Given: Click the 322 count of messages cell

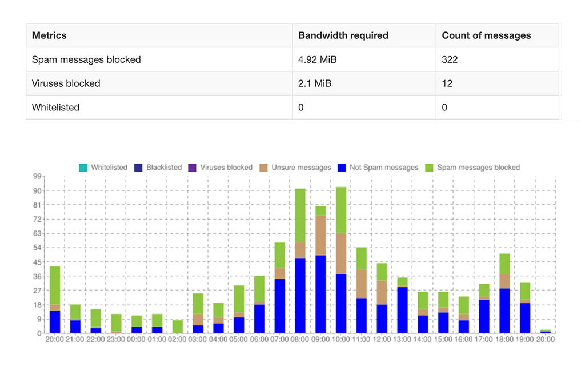Looking at the screenshot, I should [450, 59].
